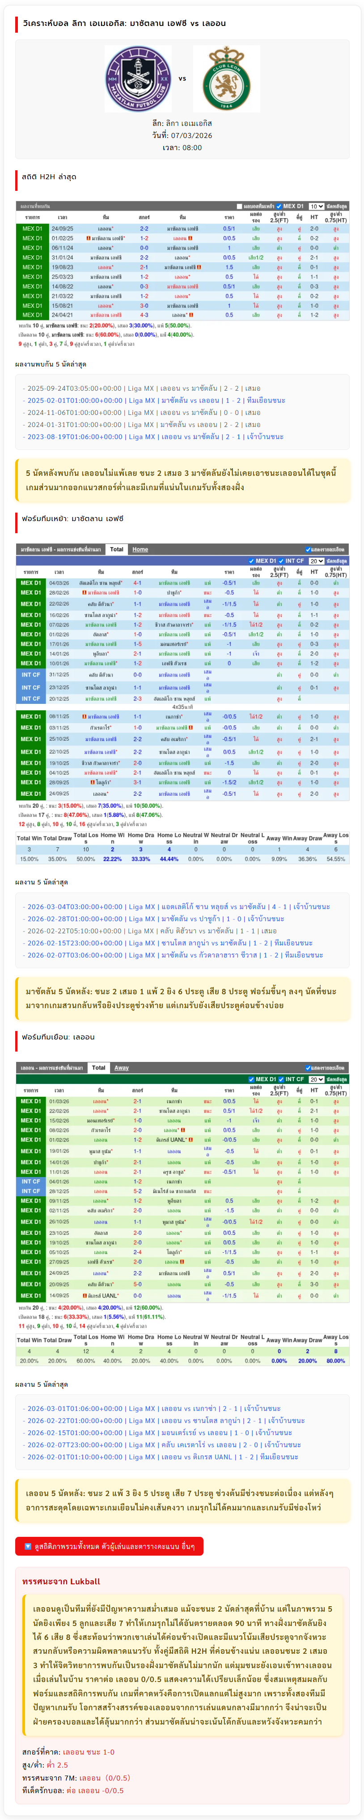This screenshot has height=1820, width=364.
Task: Switch to the Away tab in León form table
Action: click(122, 1068)
